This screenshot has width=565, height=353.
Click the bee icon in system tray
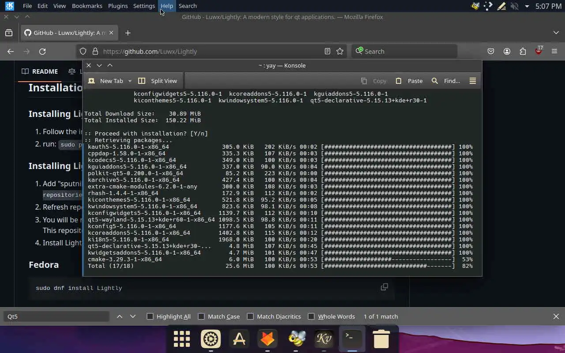click(475, 6)
